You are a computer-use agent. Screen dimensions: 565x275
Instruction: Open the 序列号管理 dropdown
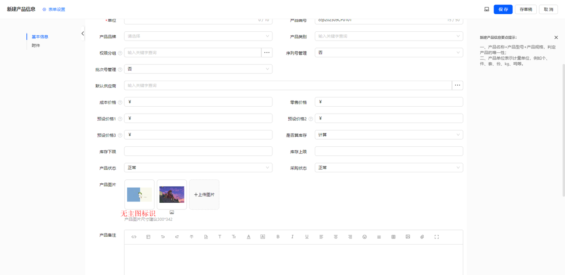tap(389, 52)
